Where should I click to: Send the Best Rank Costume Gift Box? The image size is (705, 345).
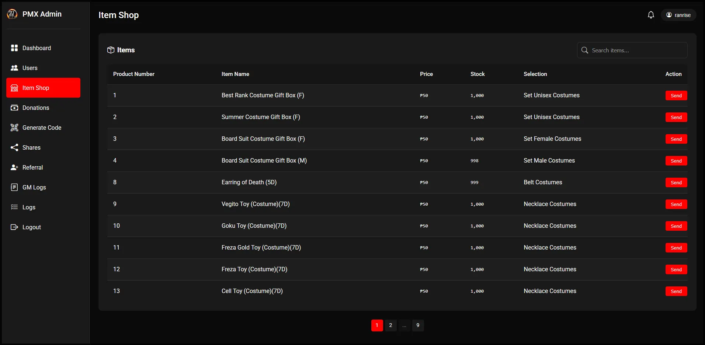tap(676, 95)
